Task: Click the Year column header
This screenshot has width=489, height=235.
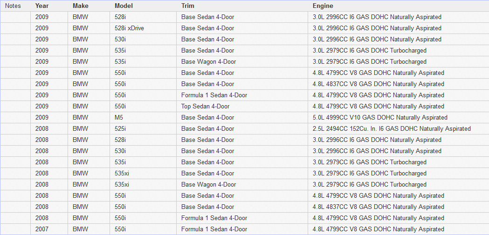Action: point(41,6)
